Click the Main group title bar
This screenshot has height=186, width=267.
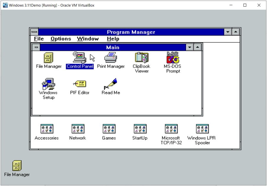113,47
